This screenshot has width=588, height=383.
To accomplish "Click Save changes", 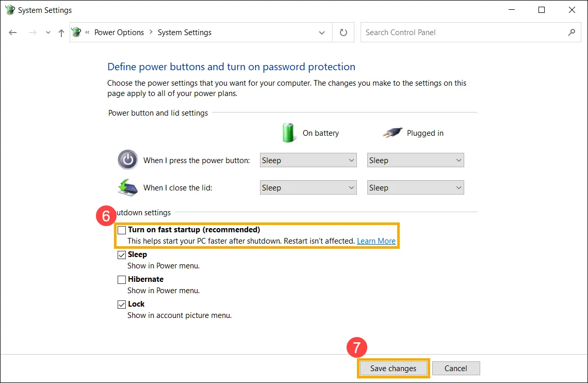I will pyautogui.click(x=393, y=368).
